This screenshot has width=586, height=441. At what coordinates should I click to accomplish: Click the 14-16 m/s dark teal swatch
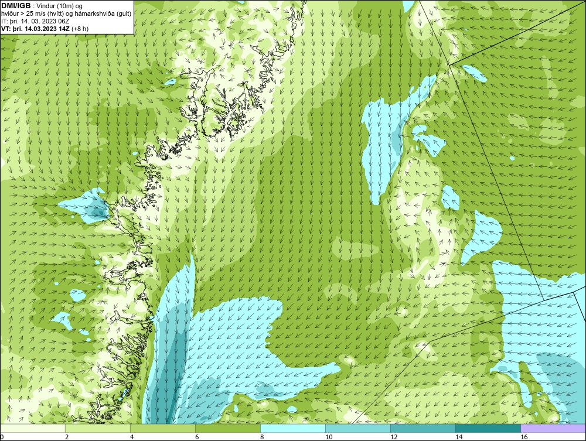pos(488,428)
